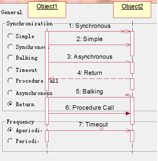Select the '5: Balking' message label

tap(90, 91)
